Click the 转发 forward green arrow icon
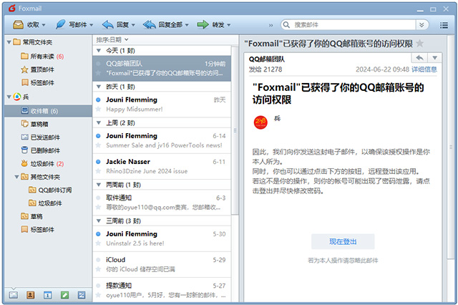 tap(203, 24)
